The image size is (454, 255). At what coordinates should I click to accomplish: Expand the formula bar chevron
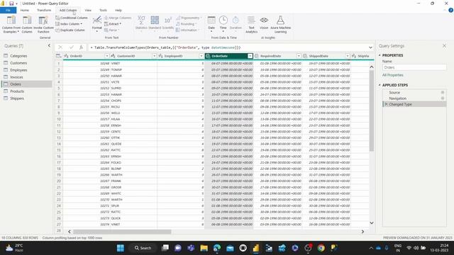[x=370, y=47]
